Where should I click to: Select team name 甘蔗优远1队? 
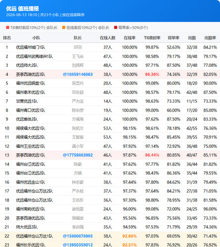click(27, 101)
